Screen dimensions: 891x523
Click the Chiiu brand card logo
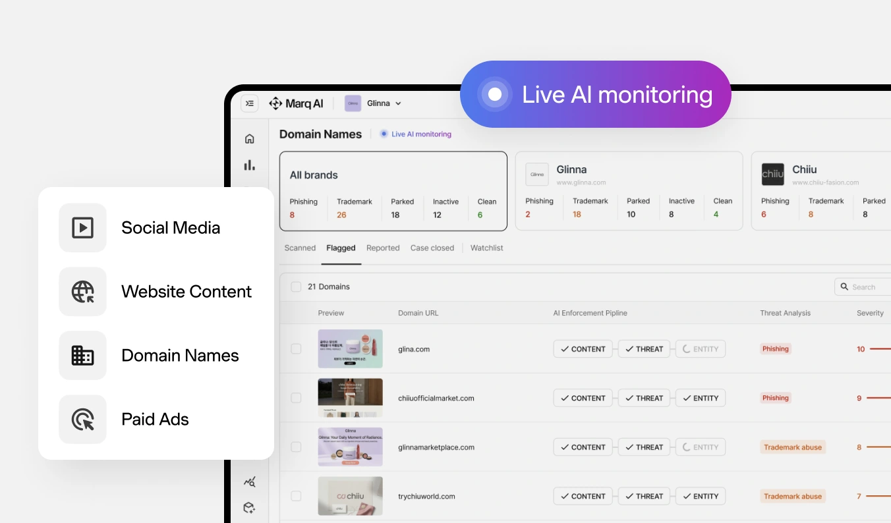coord(772,175)
